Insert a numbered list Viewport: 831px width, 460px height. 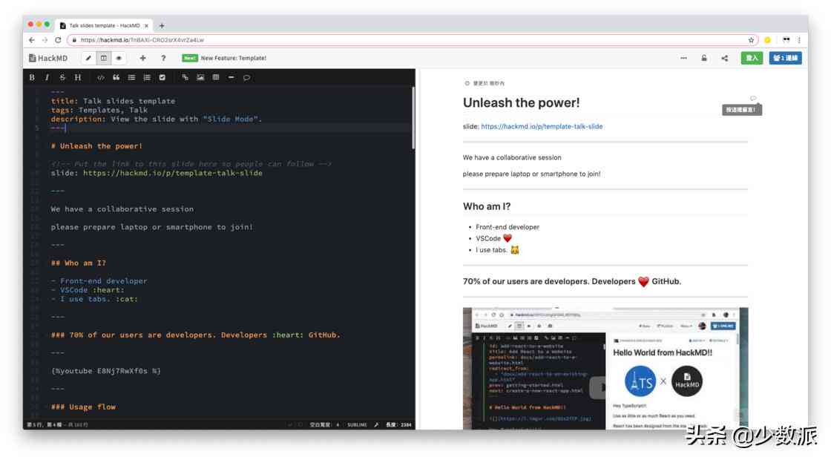147,77
